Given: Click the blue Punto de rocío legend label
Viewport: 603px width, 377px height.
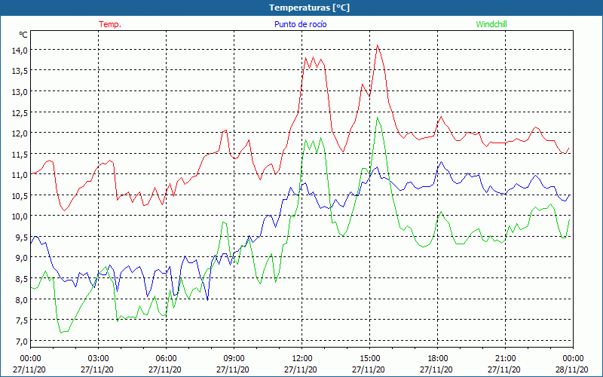Looking at the screenshot, I should click(x=300, y=24).
